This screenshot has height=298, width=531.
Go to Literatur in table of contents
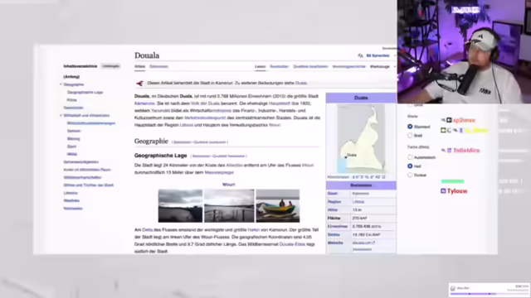[x=71, y=193]
